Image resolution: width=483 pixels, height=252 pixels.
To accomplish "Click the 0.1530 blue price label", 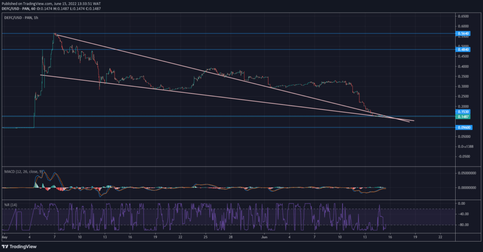I will [x=463, y=112].
